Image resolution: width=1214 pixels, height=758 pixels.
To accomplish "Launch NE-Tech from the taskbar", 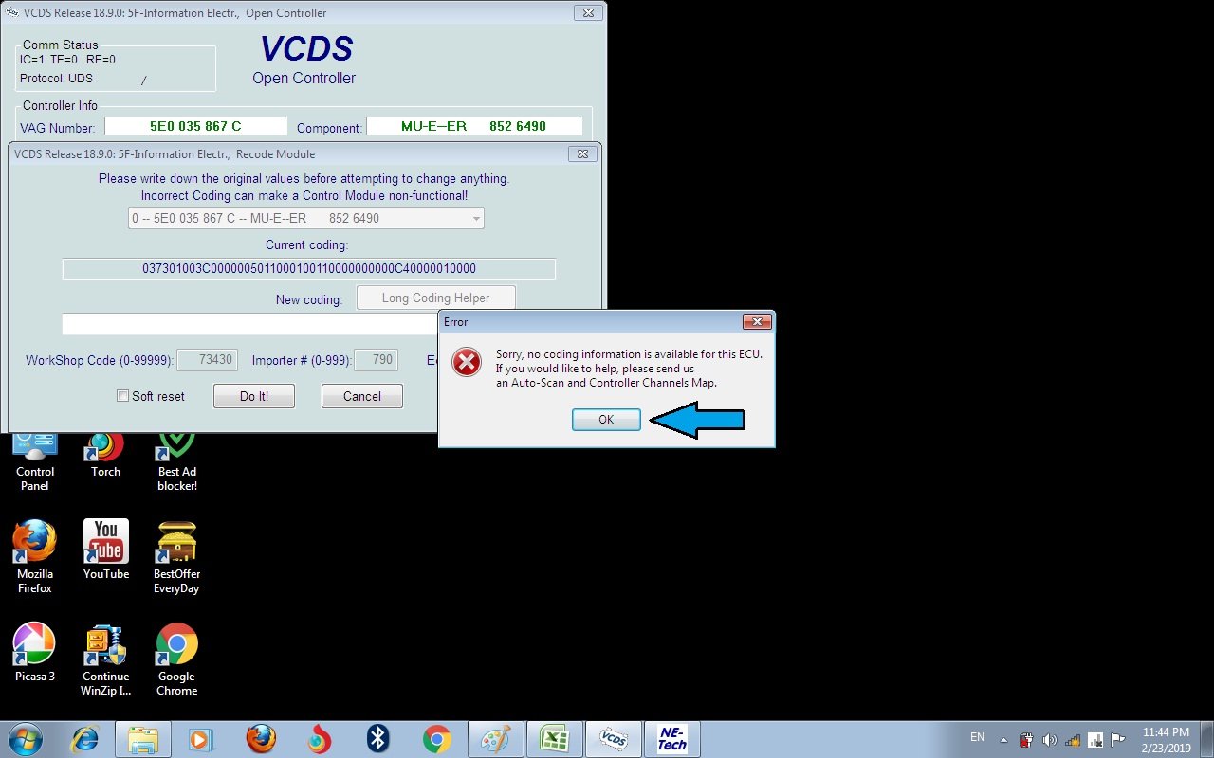I will click(671, 738).
